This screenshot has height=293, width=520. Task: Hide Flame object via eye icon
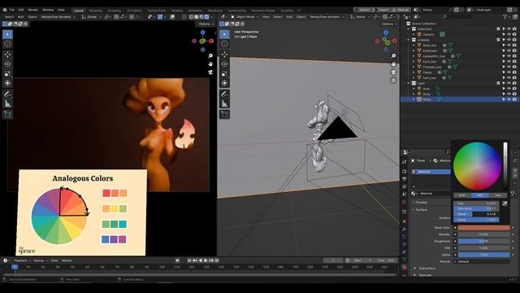click(509, 72)
